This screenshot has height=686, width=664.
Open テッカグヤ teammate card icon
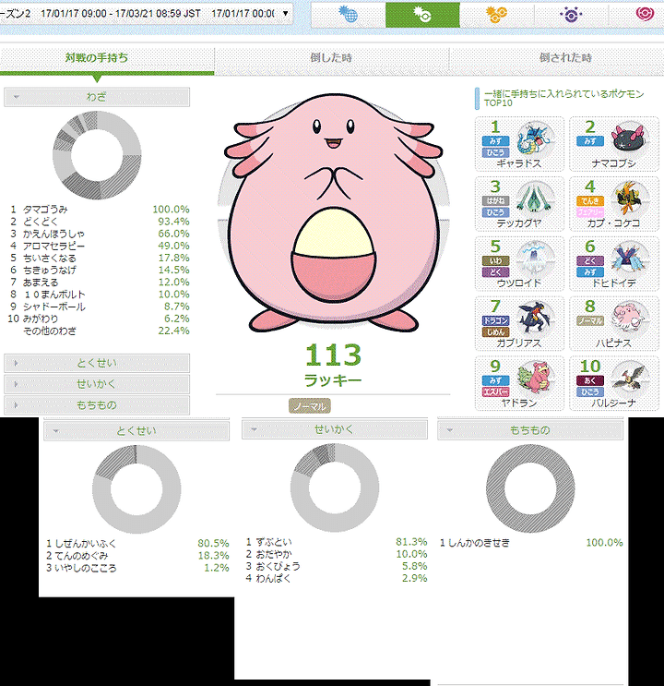point(536,199)
